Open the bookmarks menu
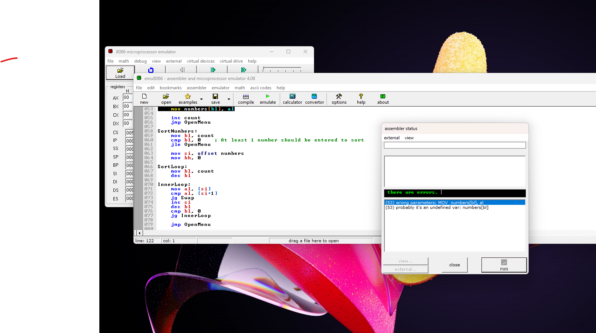596x333 pixels. (170, 88)
